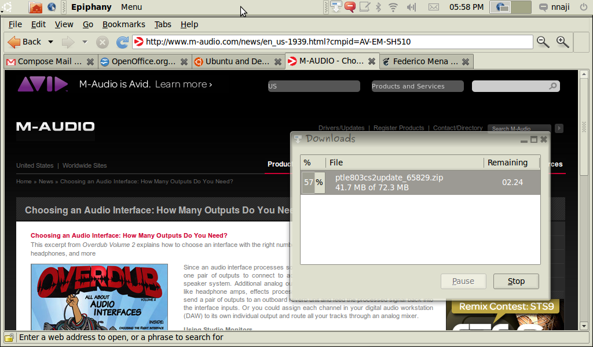
Task: Click the Ubuntu logo in top panel
Action: pyautogui.click(x=6, y=7)
